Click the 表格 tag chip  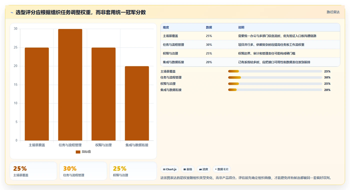pyautogui.click(x=188, y=169)
